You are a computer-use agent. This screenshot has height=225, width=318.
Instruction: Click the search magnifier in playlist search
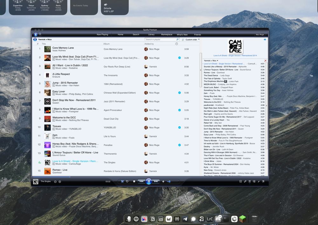(177, 39)
